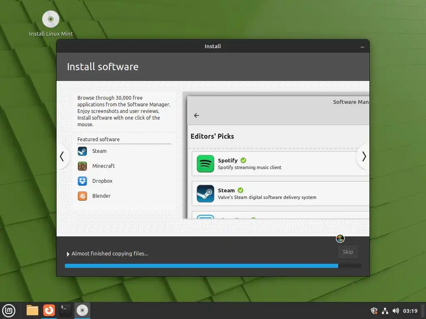Click the Blender icon in Featured software
426x319 pixels.
tap(82, 196)
